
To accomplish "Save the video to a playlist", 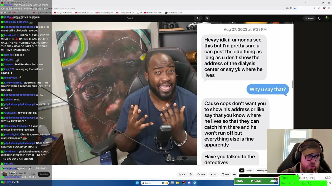I will (x=225, y=174).
